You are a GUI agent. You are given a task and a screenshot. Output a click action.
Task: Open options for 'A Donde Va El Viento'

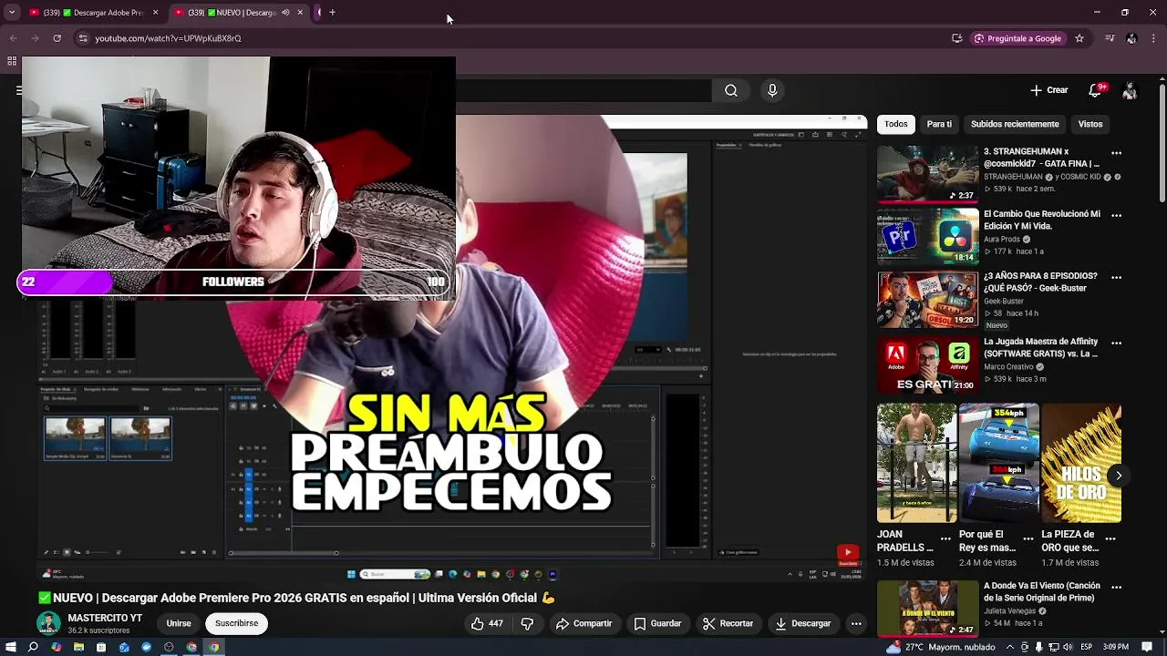click(x=1117, y=588)
